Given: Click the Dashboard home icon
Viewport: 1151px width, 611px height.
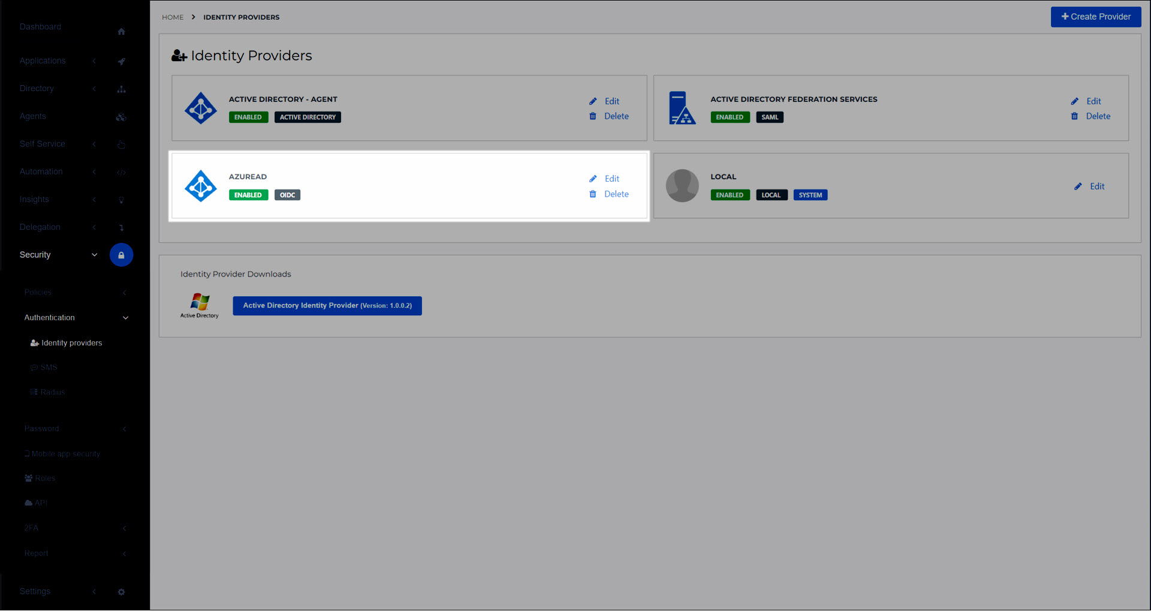Looking at the screenshot, I should 121,32.
